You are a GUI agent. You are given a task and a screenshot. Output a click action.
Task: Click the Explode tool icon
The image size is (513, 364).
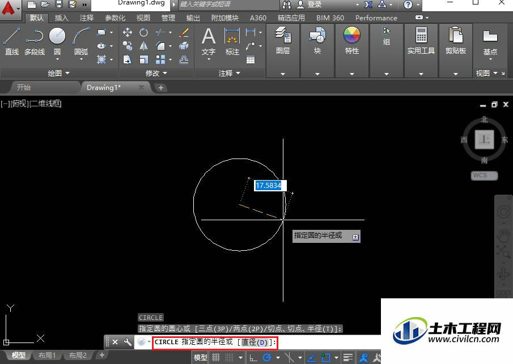pos(184,46)
